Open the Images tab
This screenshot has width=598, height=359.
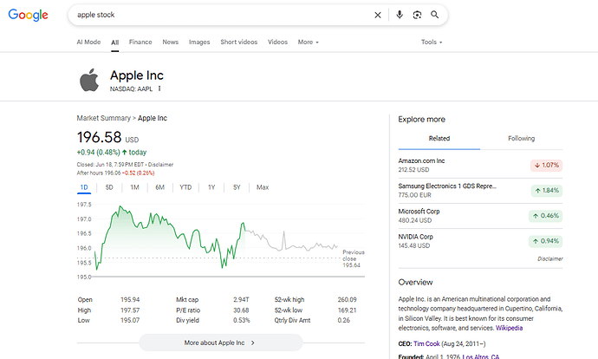pos(199,42)
